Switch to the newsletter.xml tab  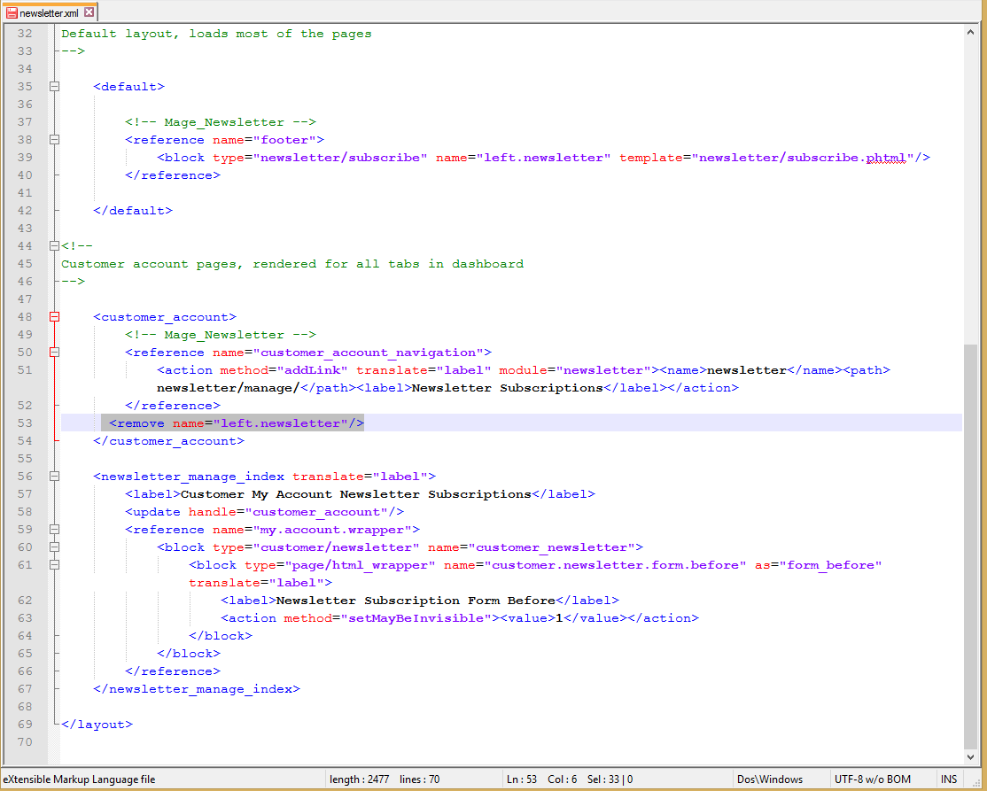pyautogui.click(x=49, y=12)
